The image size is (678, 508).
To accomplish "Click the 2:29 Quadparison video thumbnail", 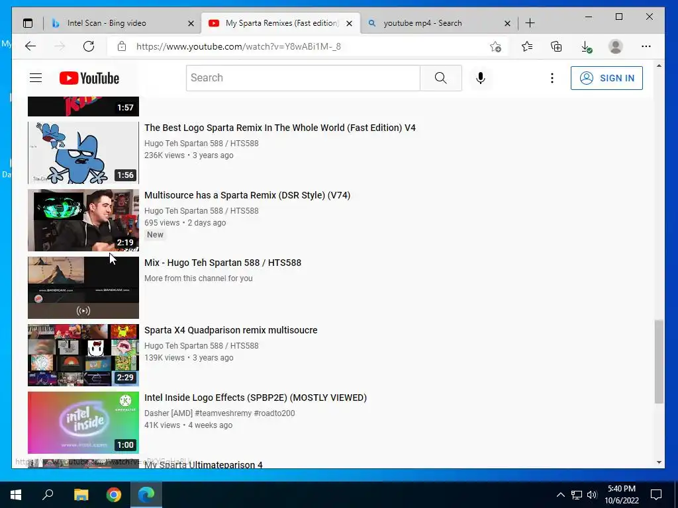I will [83, 355].
